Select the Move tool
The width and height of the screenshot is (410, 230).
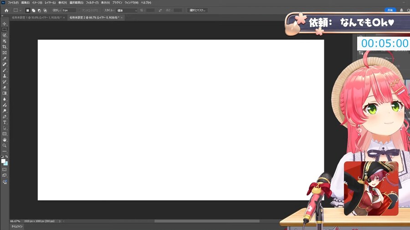coord(5,24)
